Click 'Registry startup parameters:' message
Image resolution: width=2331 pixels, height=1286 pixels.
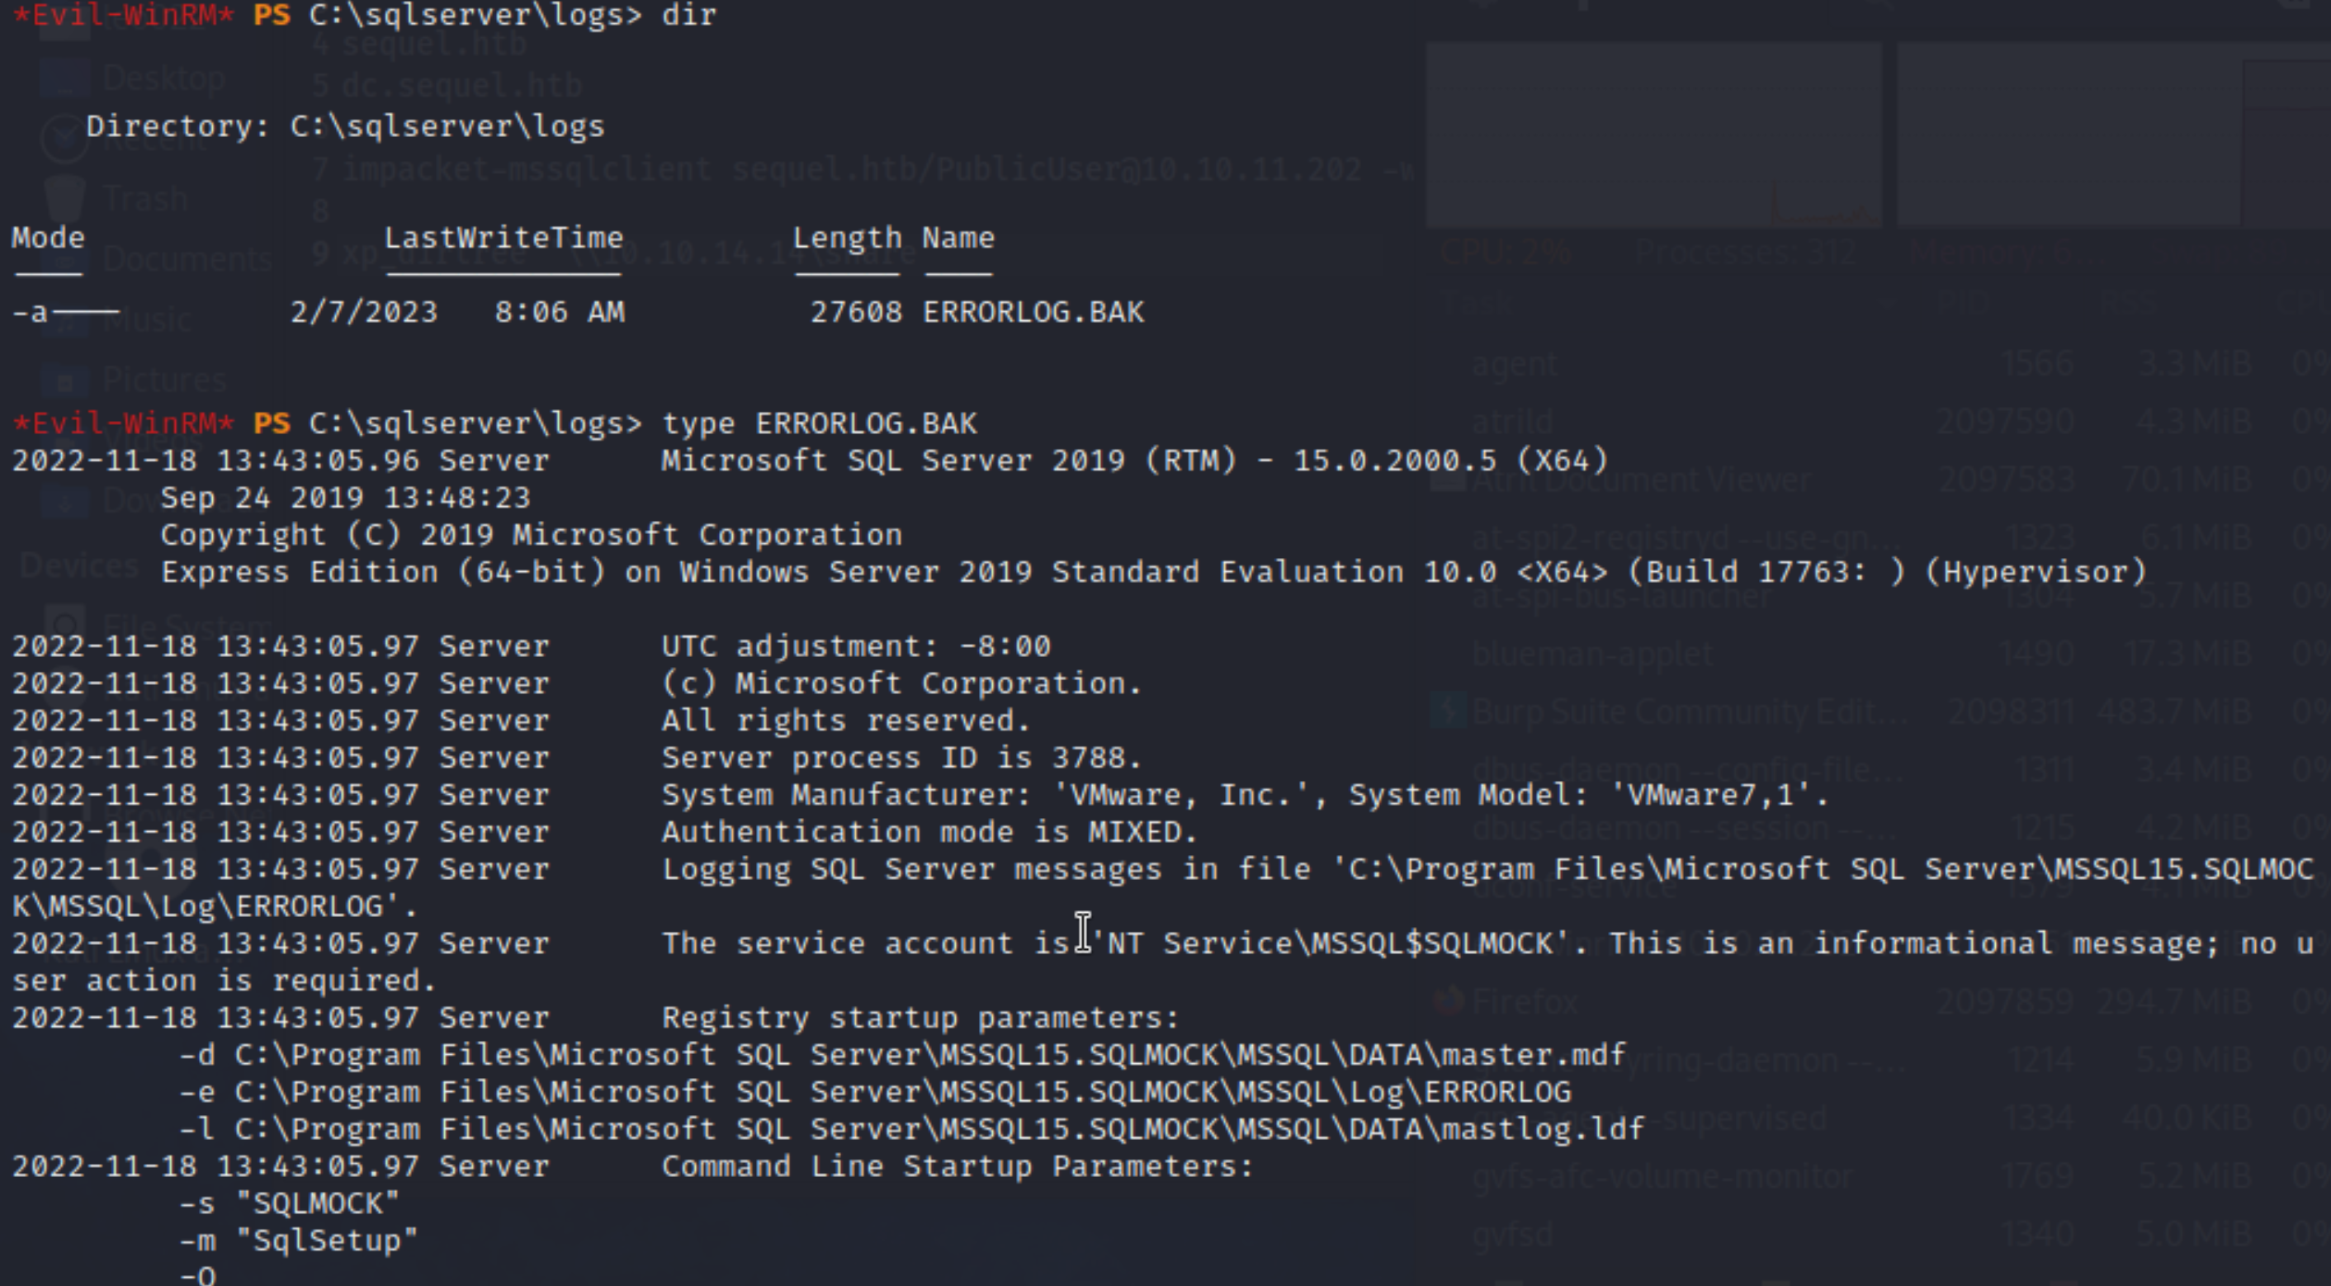[920, 1018]
